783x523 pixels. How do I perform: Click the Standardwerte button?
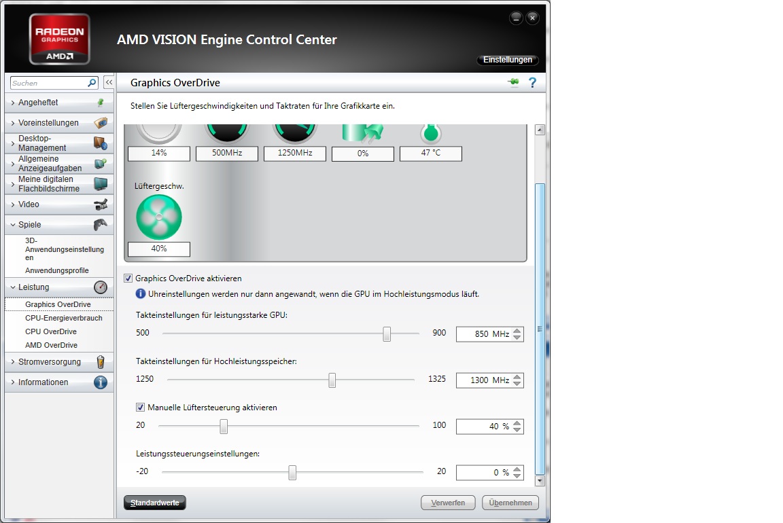[x=155, y=503]
